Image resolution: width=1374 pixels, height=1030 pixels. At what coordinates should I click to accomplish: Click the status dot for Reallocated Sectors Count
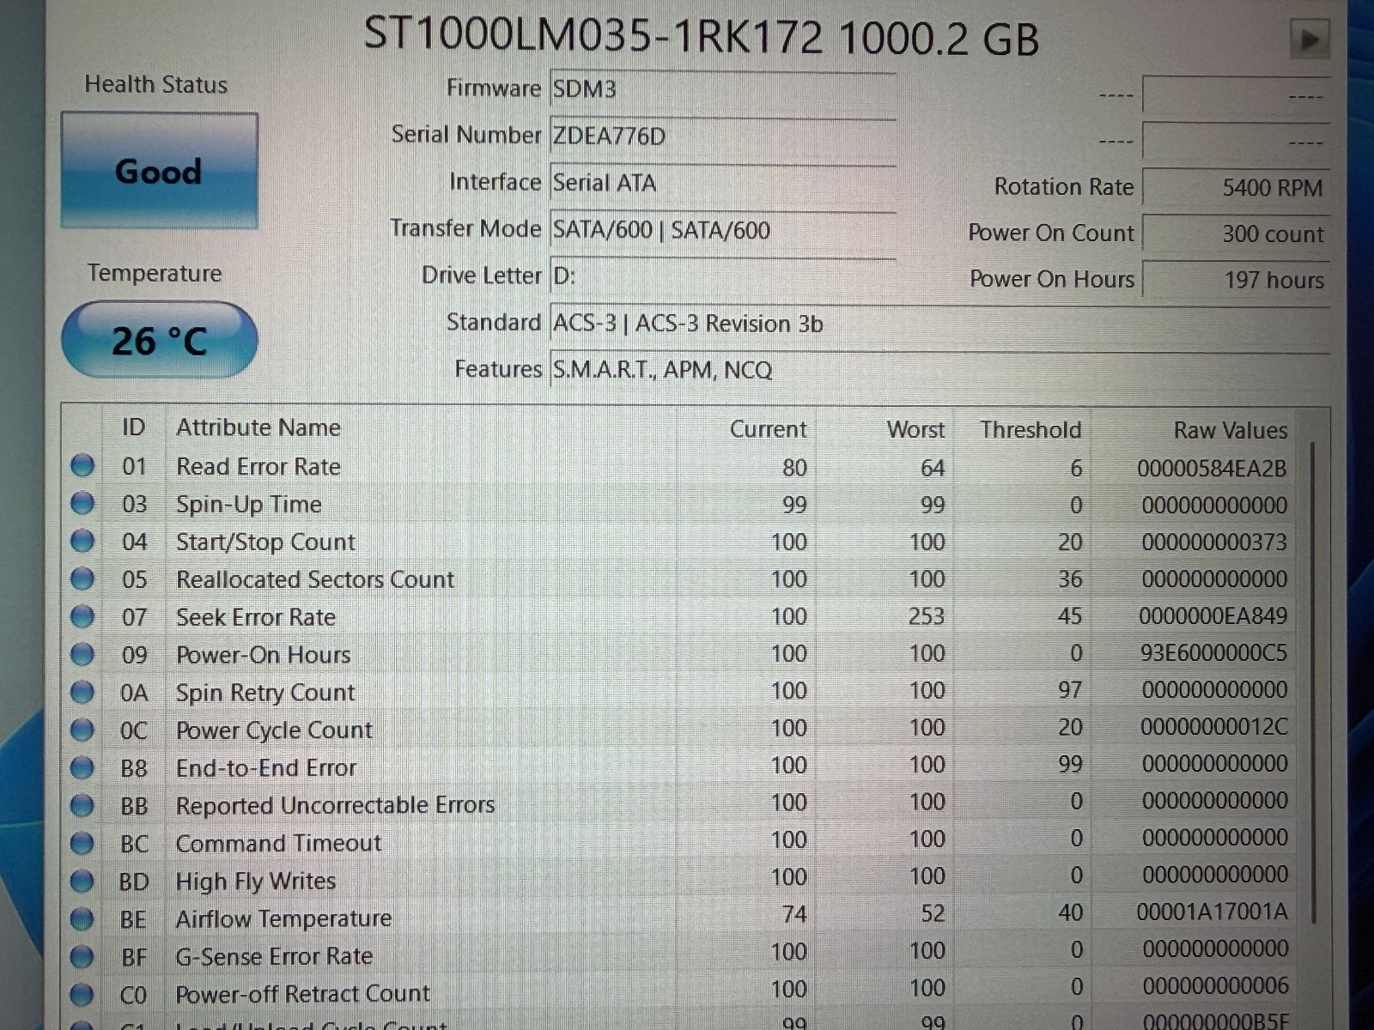pyautogui.click(x=82, y=579)
